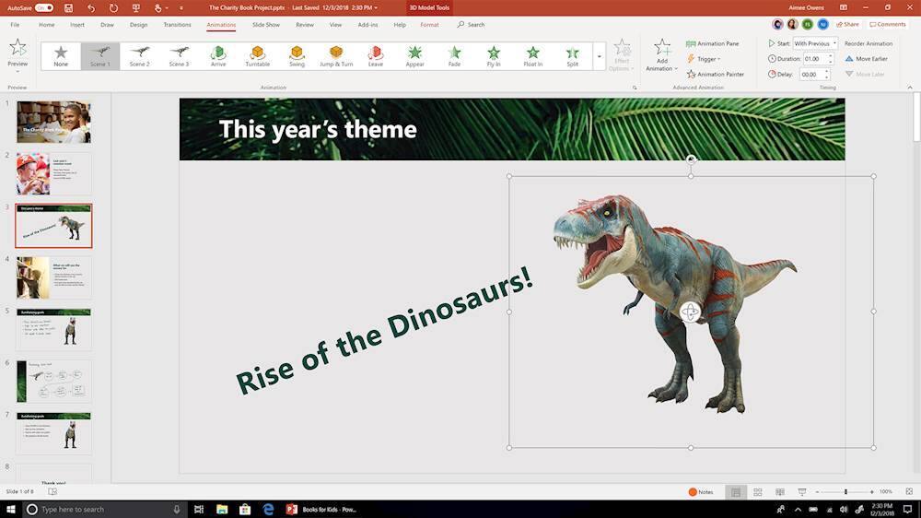921x518 pixels.
Task: Apply the Turntable 3D animation
Action: point(258,56)
